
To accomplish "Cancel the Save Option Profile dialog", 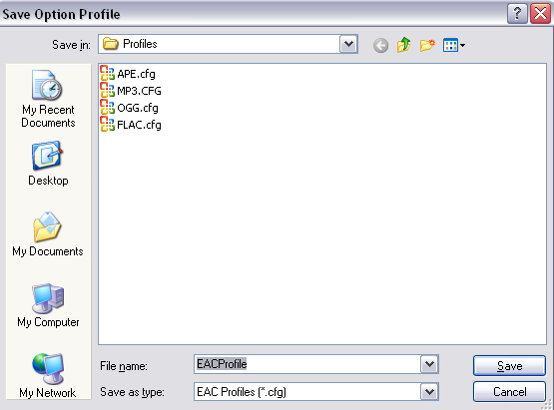I will point(509,392).
